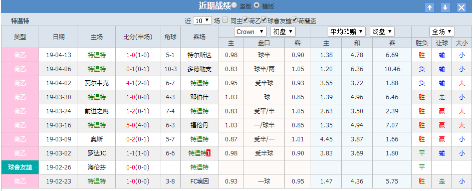Viewport: 473px width, 191px height.
Task: Toggle the 同主 checkbox
Action: coord(225,20)
